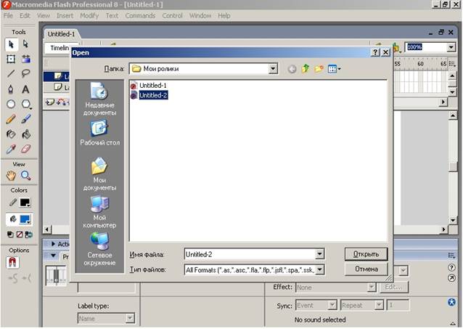Click the dialog help question button
463x329 pixels.
tap(374, 52)
